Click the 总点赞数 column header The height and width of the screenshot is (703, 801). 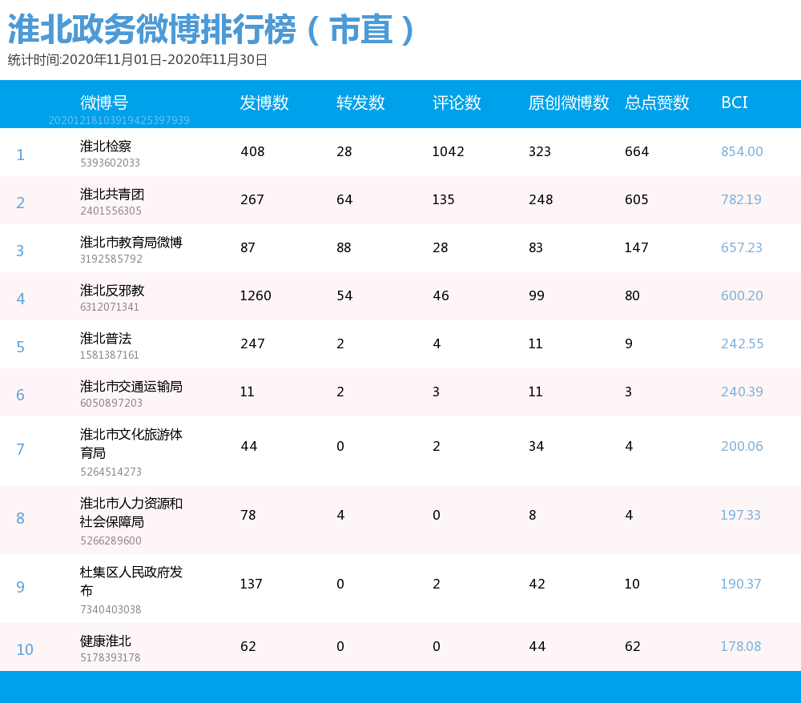(x=657, y=103)
